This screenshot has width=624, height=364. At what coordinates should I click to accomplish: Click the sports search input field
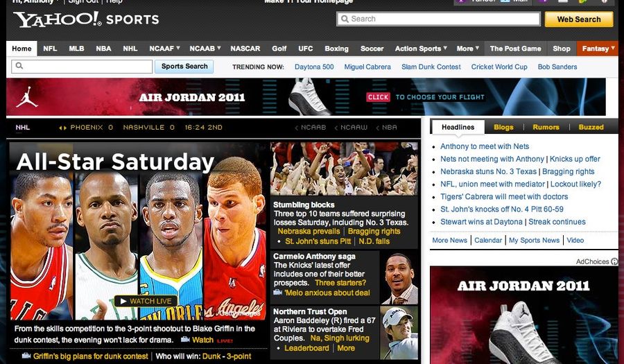coord(82,67)
